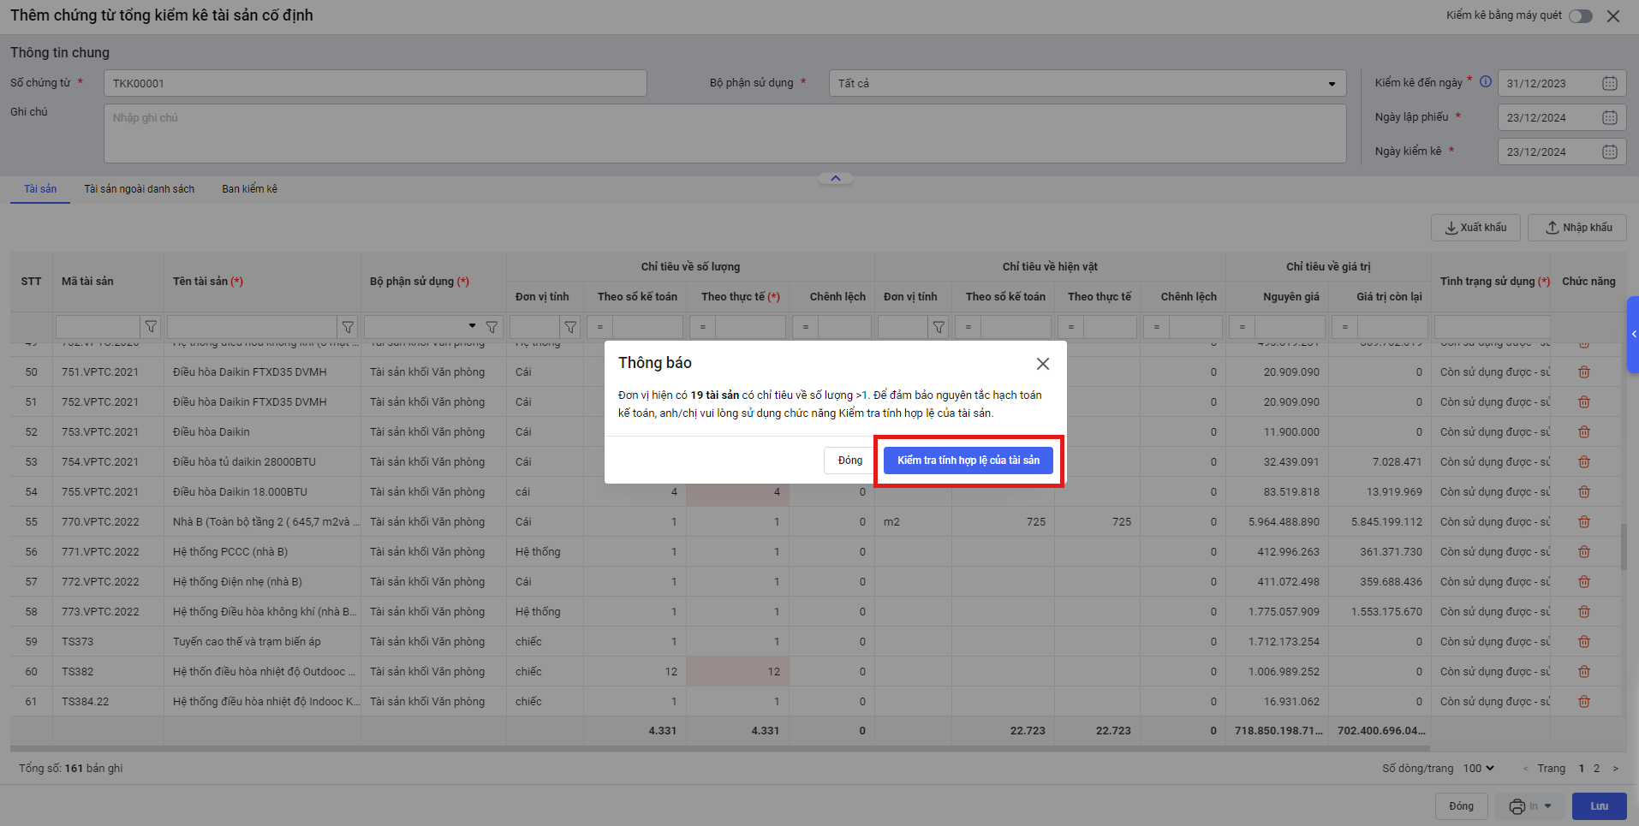Viewport: 1639px width, 826px height.
Task: Toggle Kiểm kê bằng máy quét switch
Action: 1580,16
